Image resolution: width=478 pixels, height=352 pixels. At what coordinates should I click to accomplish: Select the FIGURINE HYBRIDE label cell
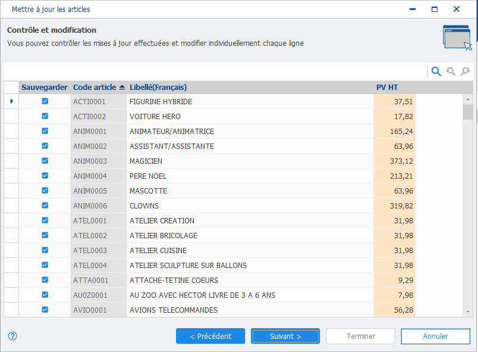point(250,101)
